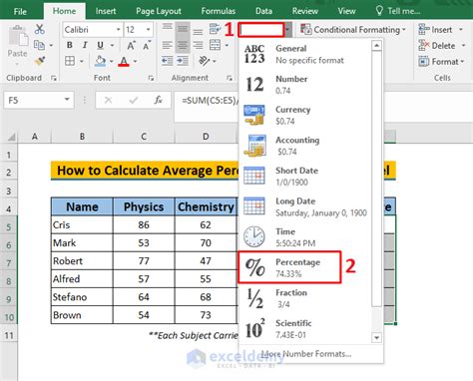Click the Bottom Align icon

point(198,31)
